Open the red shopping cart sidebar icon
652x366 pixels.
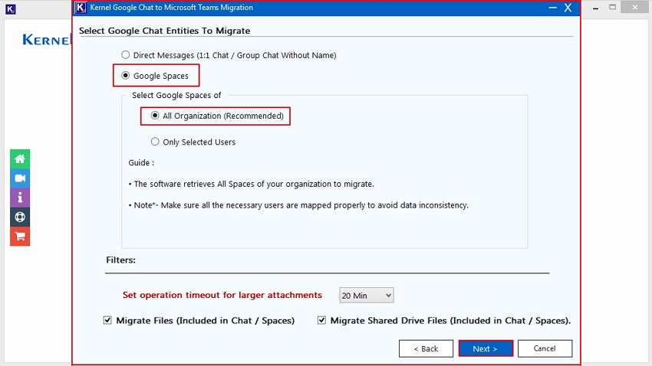click(20, 237)
